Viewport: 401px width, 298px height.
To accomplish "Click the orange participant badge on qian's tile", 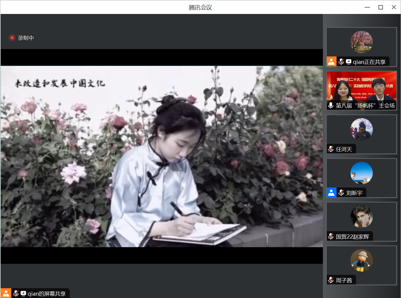I will (x=331, y=62).
